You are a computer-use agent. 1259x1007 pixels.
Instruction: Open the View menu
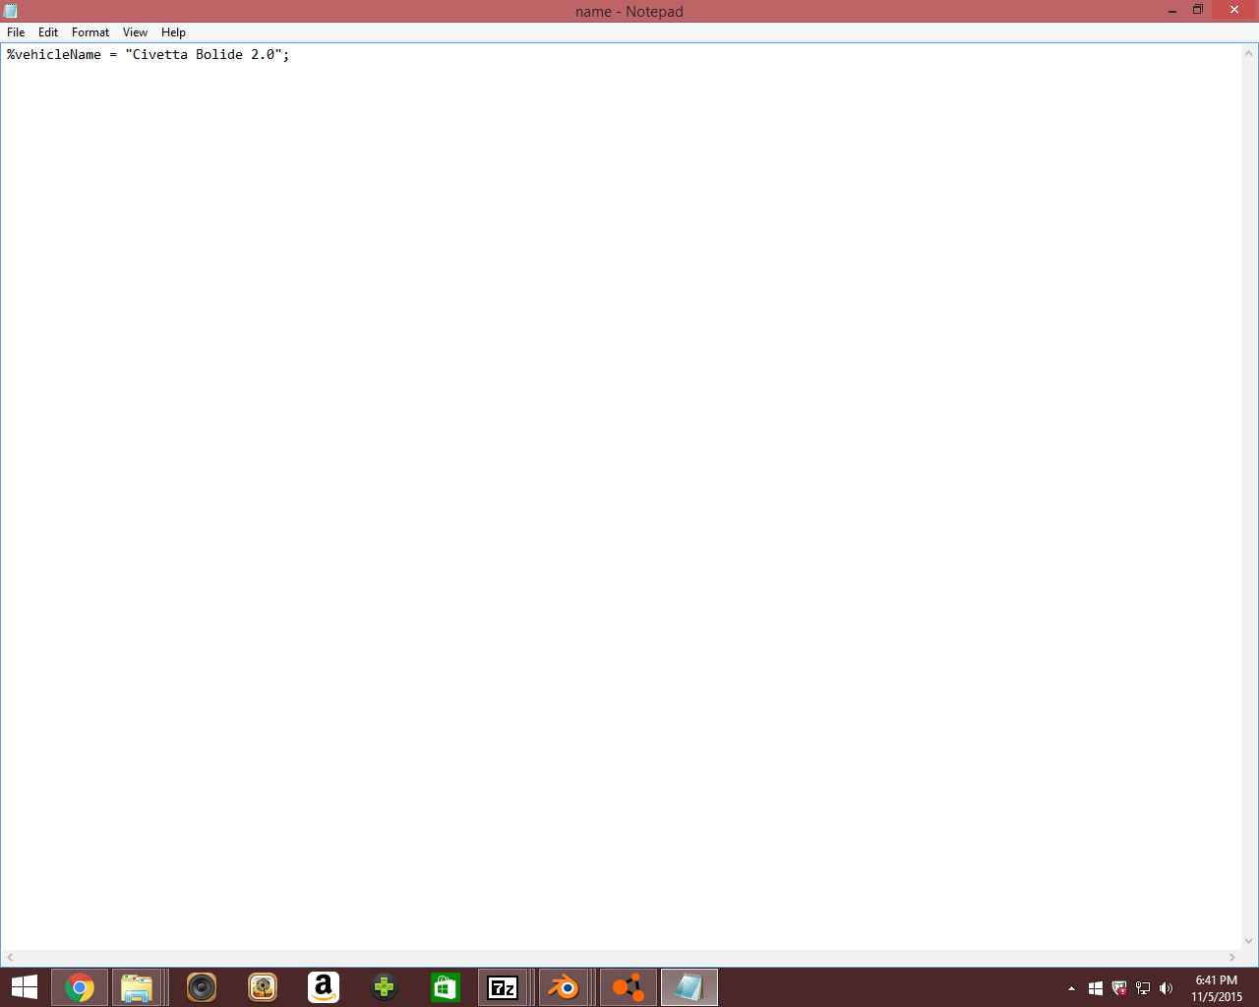136,32
